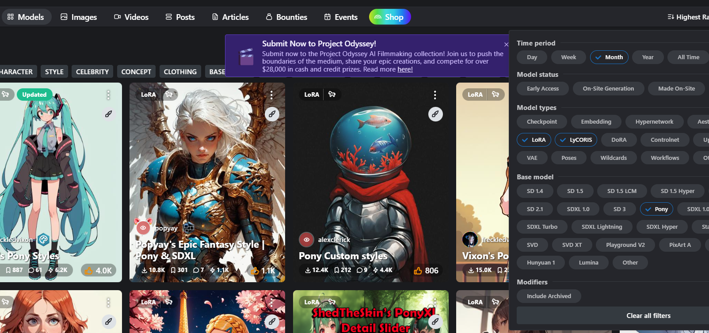Open the Highest Rated sort dropdown
The image size is (709, 333).
coord(688,17)
